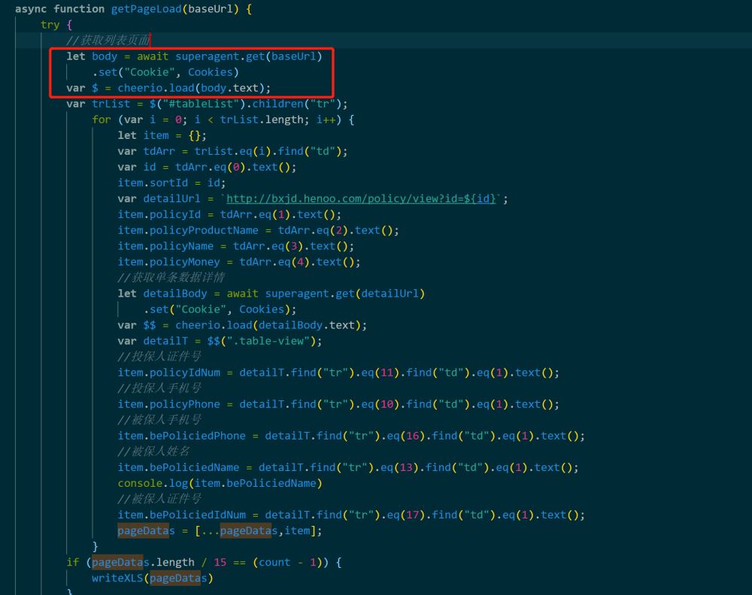The width and height of the screenshot is (752, 595).
Task: Click the bxjd.henoo.com policy URL link
Action: point(361,199)
